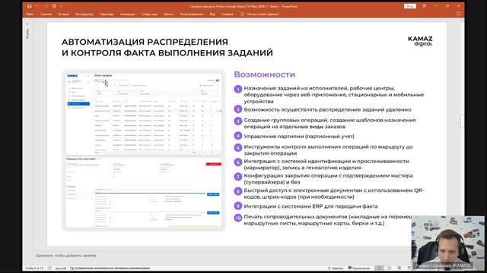Image resolution: width=487 pixels, height=273 pixels.
Task: Click the Save icon in quick access toolbar
Action: click(29, 6)
